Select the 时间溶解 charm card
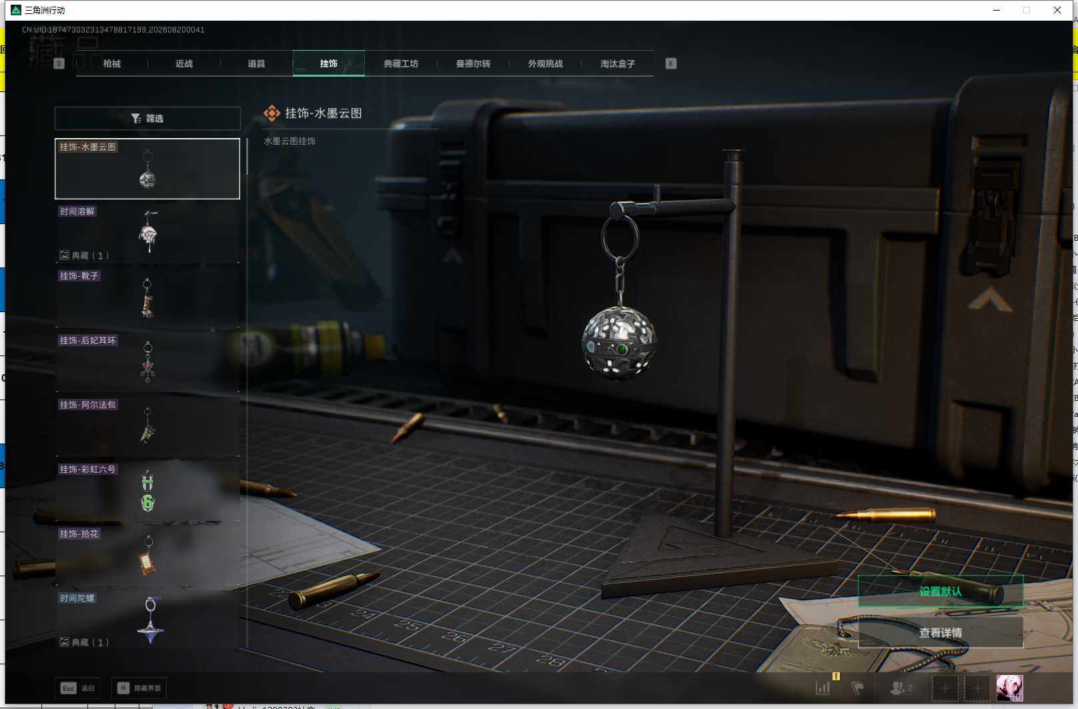The width and height of the screenshot is (1078, 709). (x=147, y=233)
